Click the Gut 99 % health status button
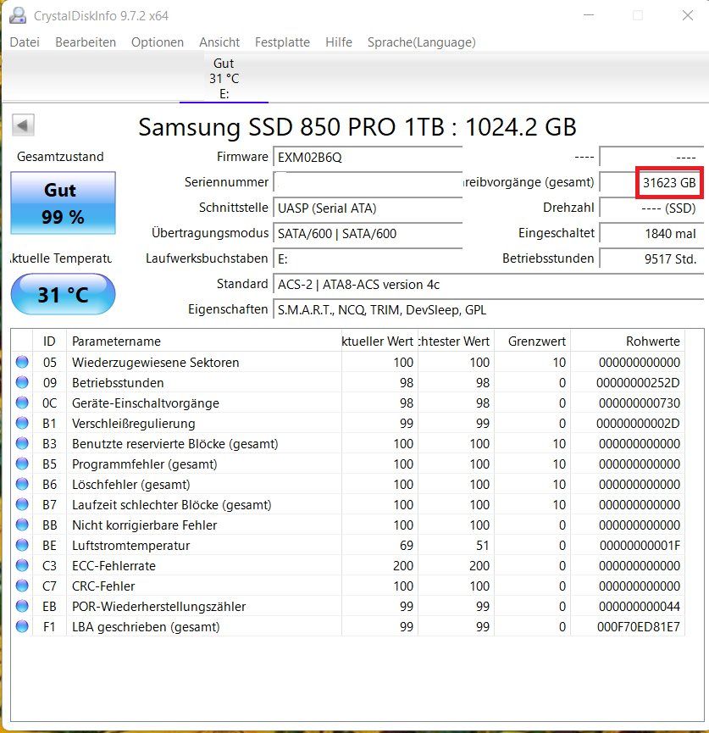Viewport: 709px width, 733px height. tap(63, 203)
